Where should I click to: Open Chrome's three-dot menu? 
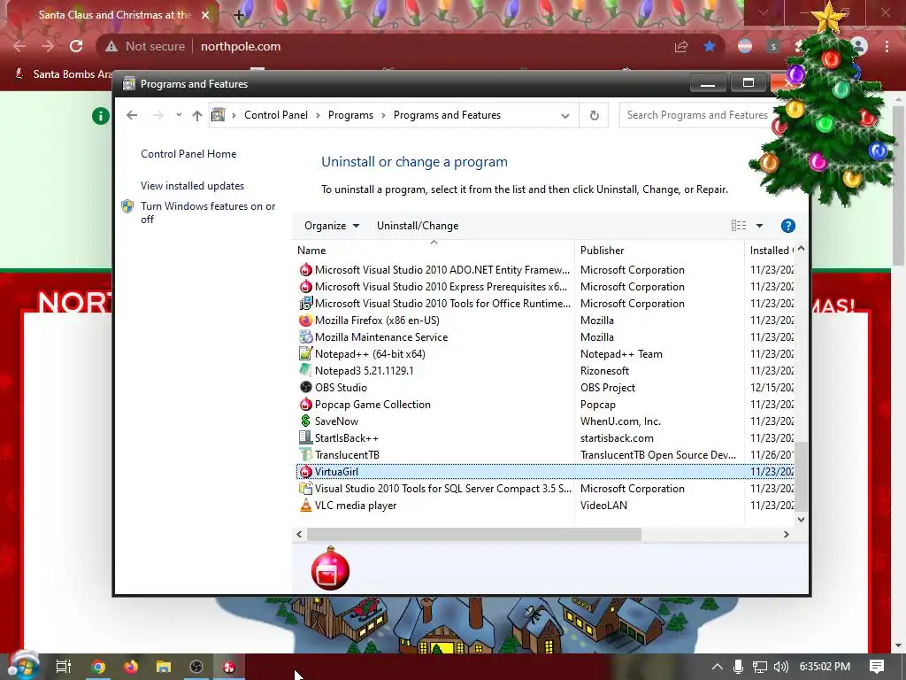[x=887, y=46]
